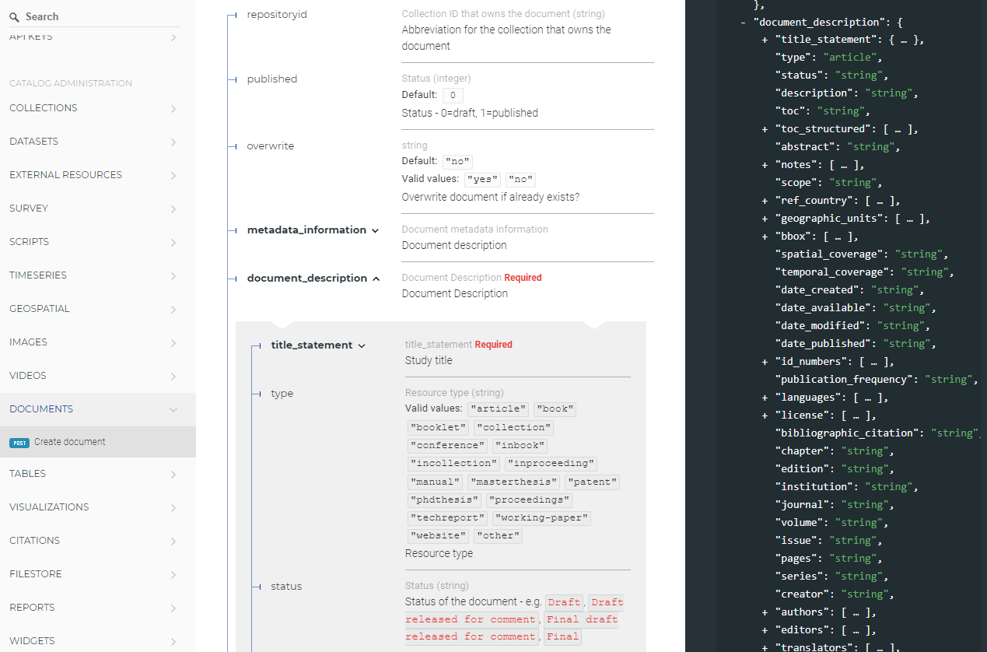This screenshot has height=652, width=987.
Task: Expand the title_statement property
Action: (x=318, y=345)
